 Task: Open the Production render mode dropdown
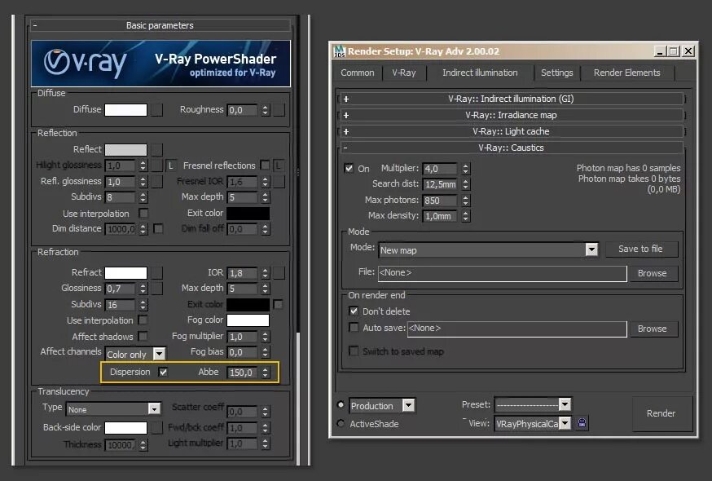[382, 405]
